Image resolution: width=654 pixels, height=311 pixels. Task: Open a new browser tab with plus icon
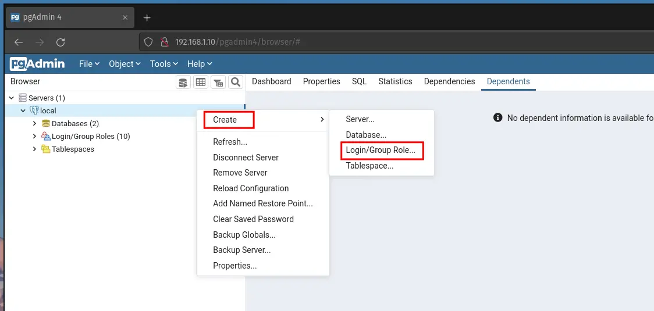tap(147, 18)
